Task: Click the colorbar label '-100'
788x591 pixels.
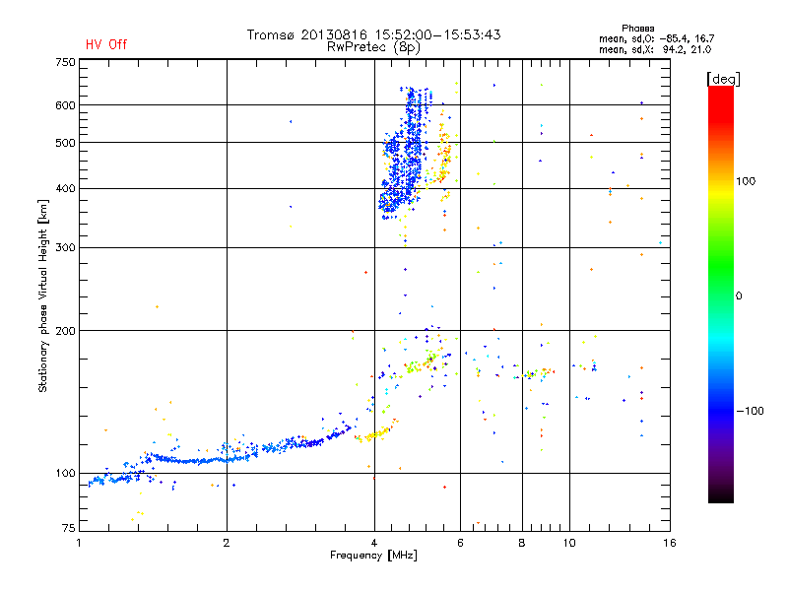Action: coord(750,411)
